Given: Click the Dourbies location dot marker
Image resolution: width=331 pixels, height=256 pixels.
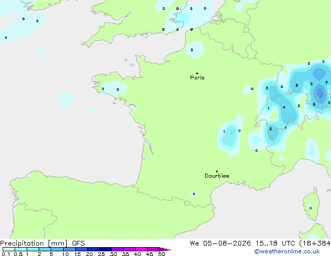Looking at the screenshot, I should [217, 171].
